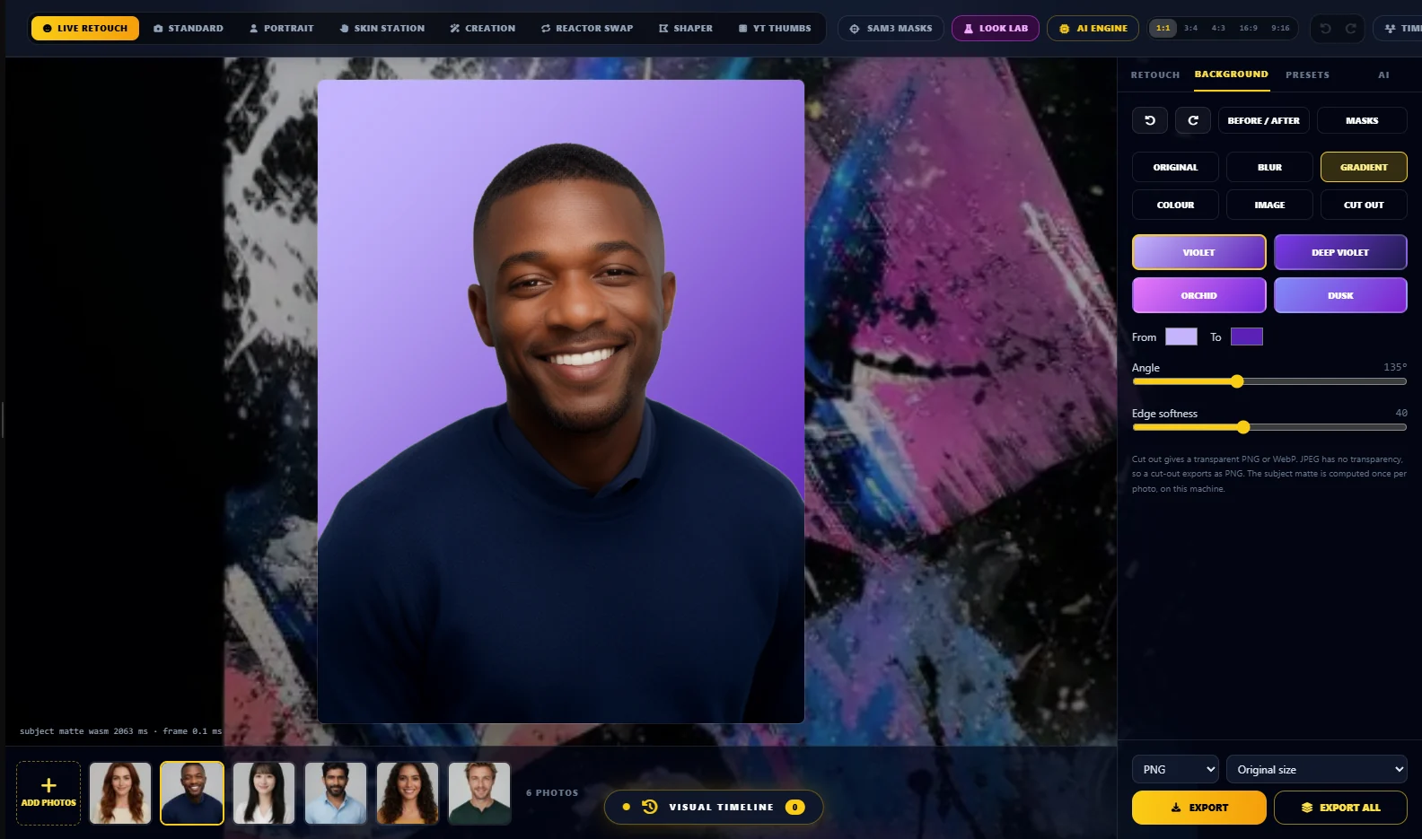Open the Standard mode
Viewport: 1422px width, 839px height.
(189, 29)
